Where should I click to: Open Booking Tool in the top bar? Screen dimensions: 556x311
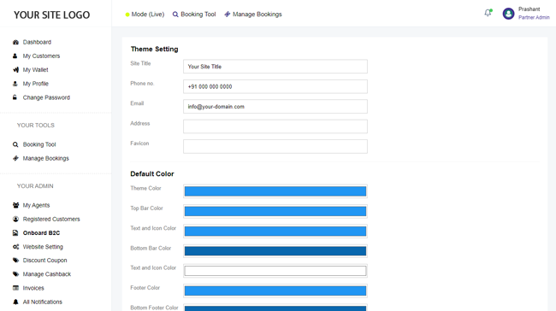(x=194, y=15)
